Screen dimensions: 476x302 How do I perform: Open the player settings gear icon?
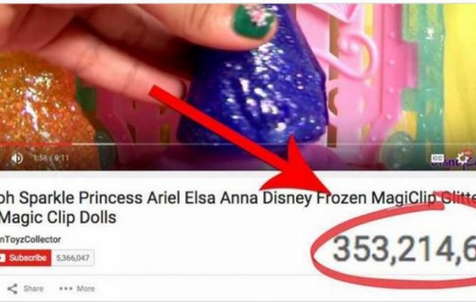click(461, 159)
